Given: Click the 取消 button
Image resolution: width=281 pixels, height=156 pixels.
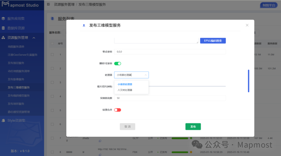Looking at the screenshot, I should pyautogui.click(x=127, y=127).
